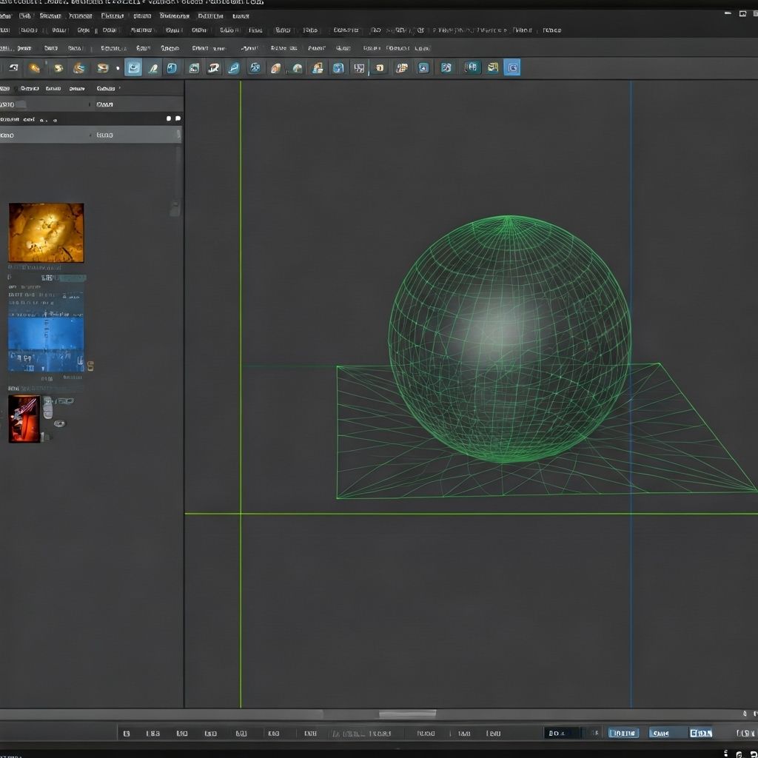
Task: Toggle the small switch beside the red texture thumbnail
Action: [x=58, y=423]
